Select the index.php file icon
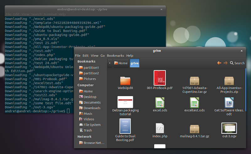The height and width of the screenshot is (154, 251). point(160,128)
